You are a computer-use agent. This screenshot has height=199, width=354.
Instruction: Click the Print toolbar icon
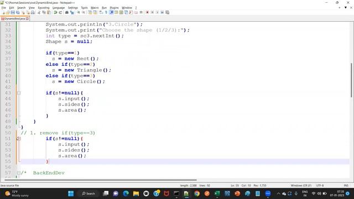[33, 12]
